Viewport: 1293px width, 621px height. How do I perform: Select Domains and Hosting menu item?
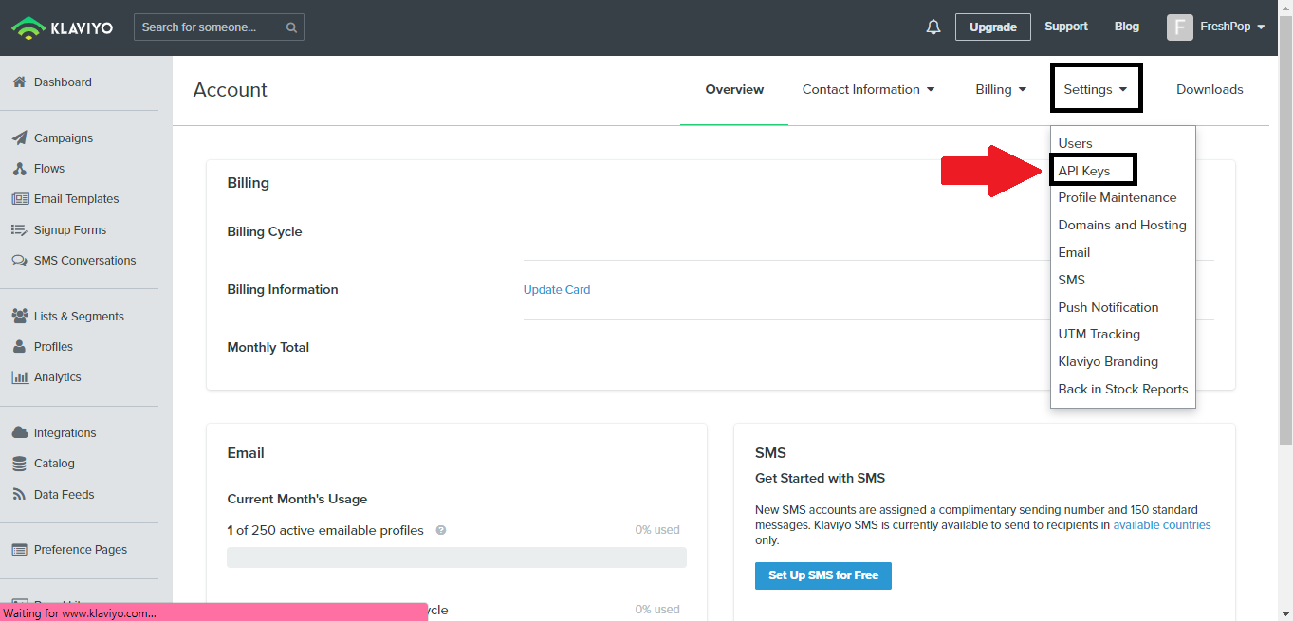pos(1122,226)
